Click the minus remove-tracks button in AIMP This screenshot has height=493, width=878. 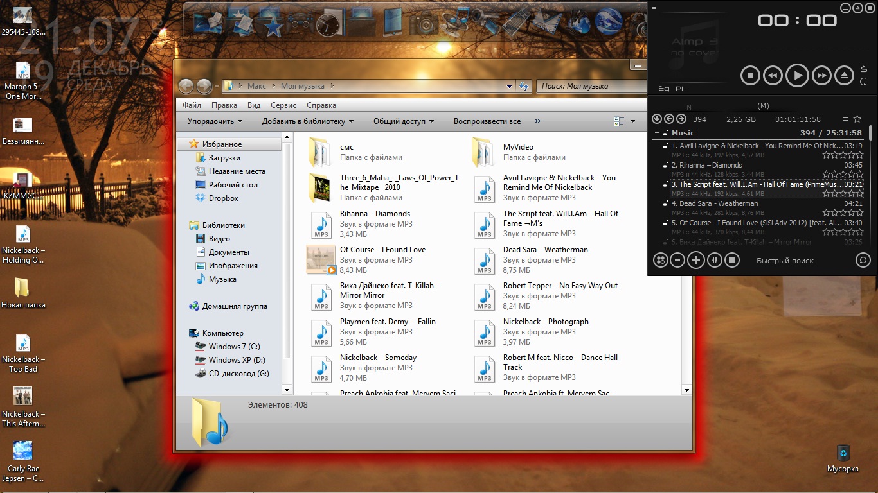(677, 260)
